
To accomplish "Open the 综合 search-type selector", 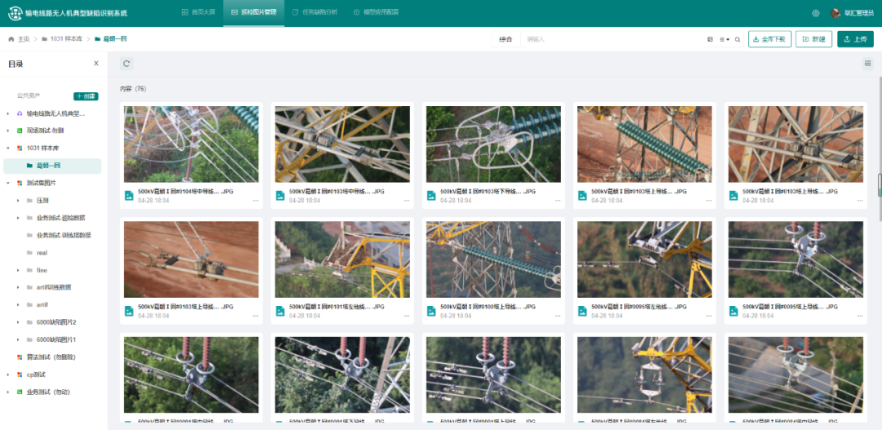I will [x=506, y=39].
